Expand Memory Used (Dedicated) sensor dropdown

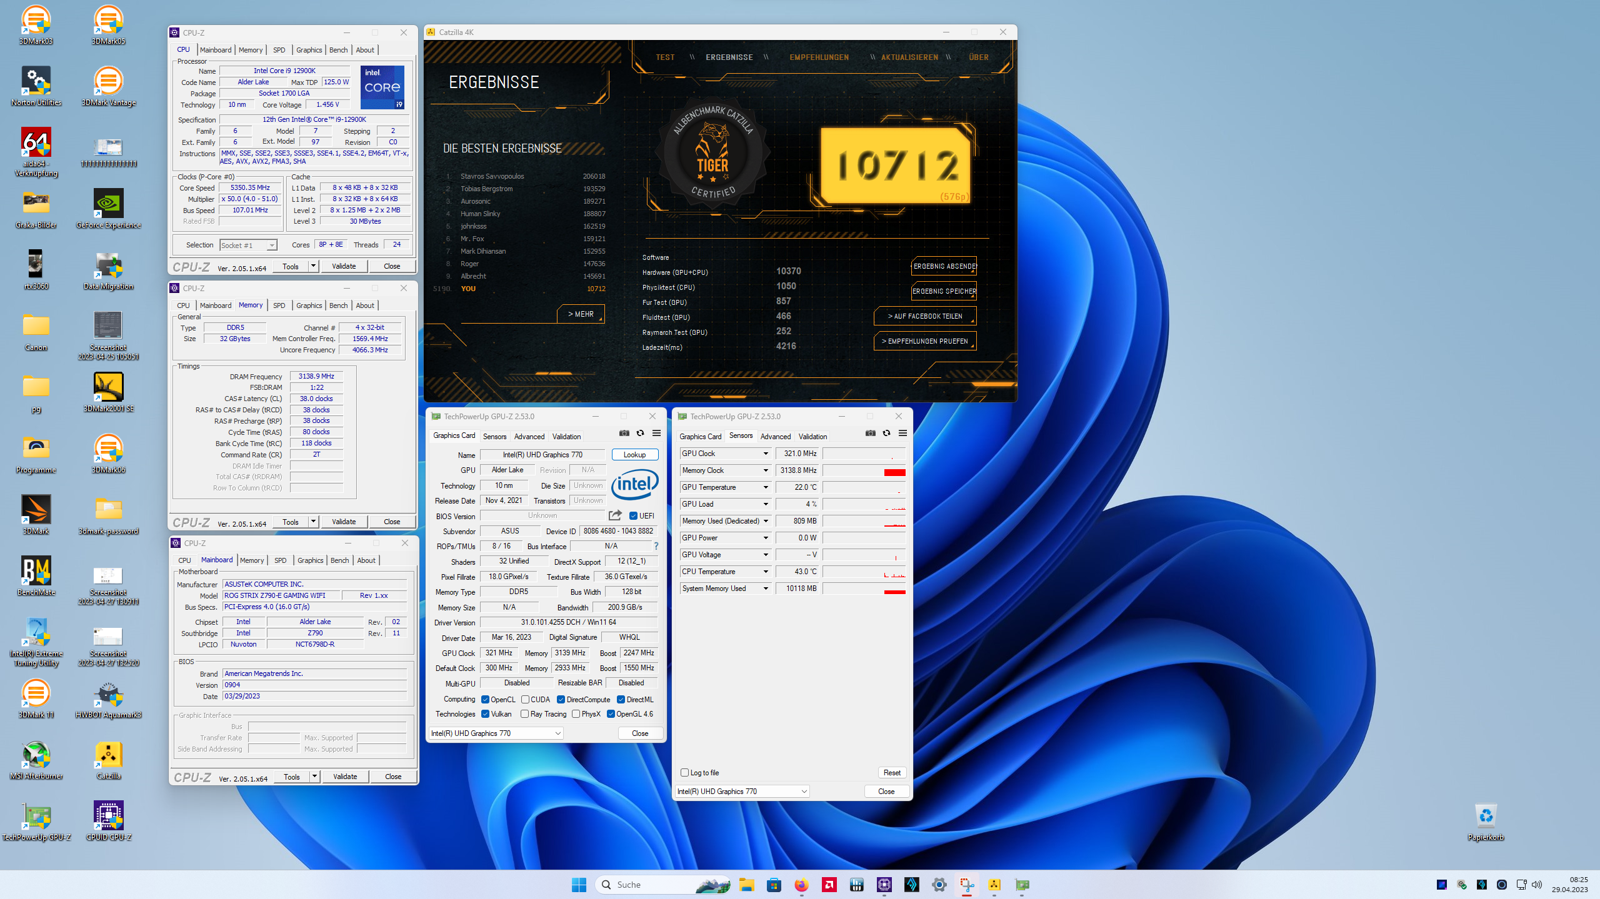[x=766, y=521]
